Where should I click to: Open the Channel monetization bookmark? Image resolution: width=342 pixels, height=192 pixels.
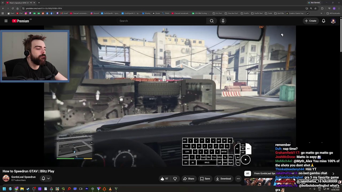[180, 13]
